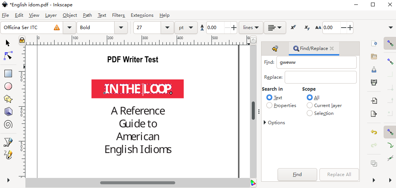
Task: Expand the Options section
Action: pyautogui.click(x=274, y=122)
